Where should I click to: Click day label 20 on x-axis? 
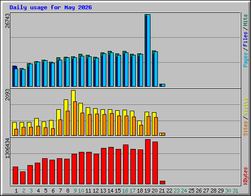coord(154,191)
